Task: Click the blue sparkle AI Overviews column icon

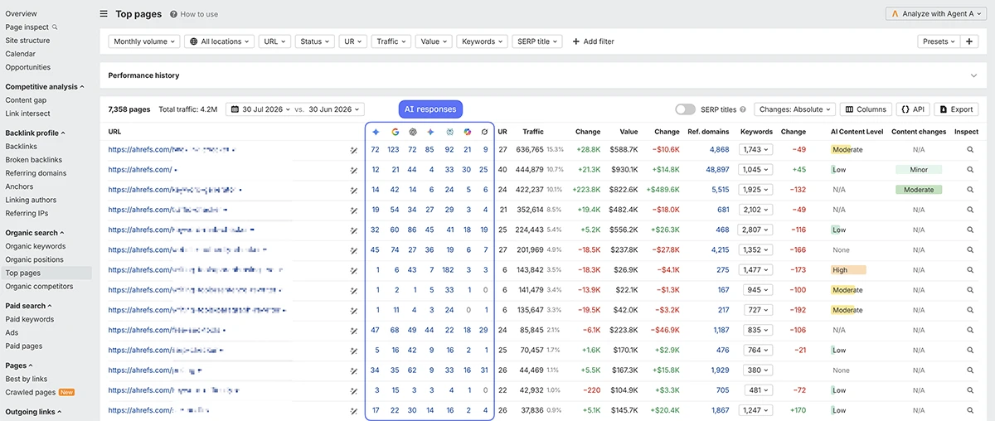Action: click(376, 132)
